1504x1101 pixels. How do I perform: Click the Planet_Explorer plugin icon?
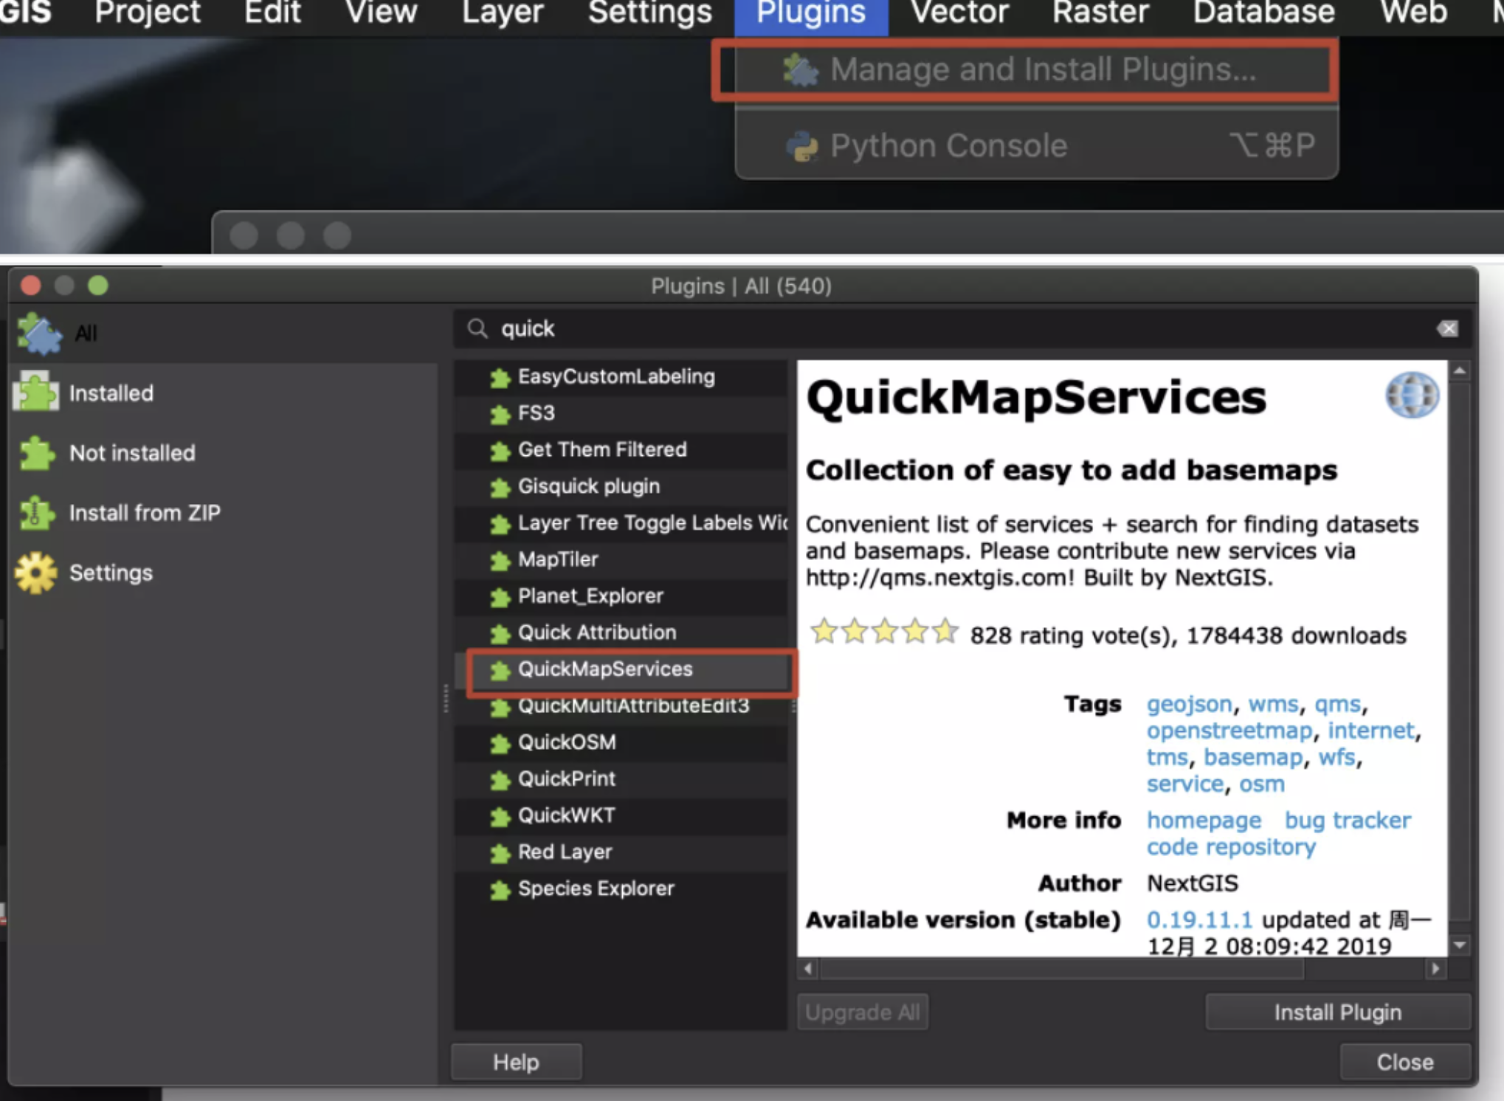click(x=496, y=596)
